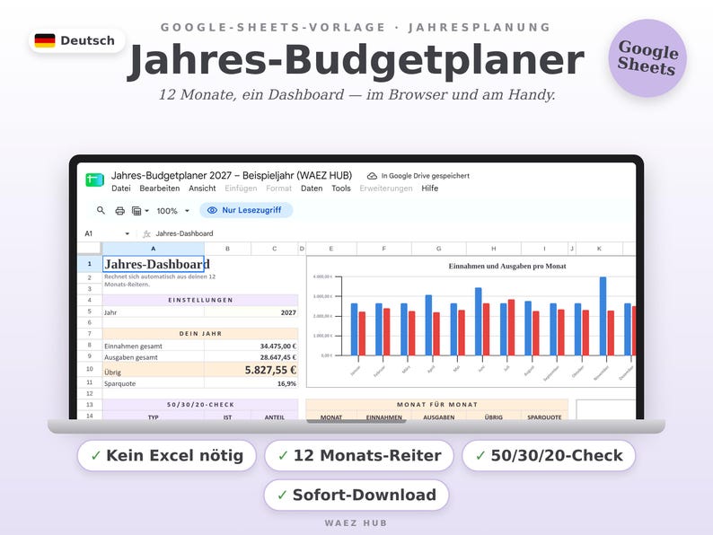The height and width of the screenshot is (535, 713).
Task: Click the 12 Monats-Reiter pill
Action: [359, 455]
